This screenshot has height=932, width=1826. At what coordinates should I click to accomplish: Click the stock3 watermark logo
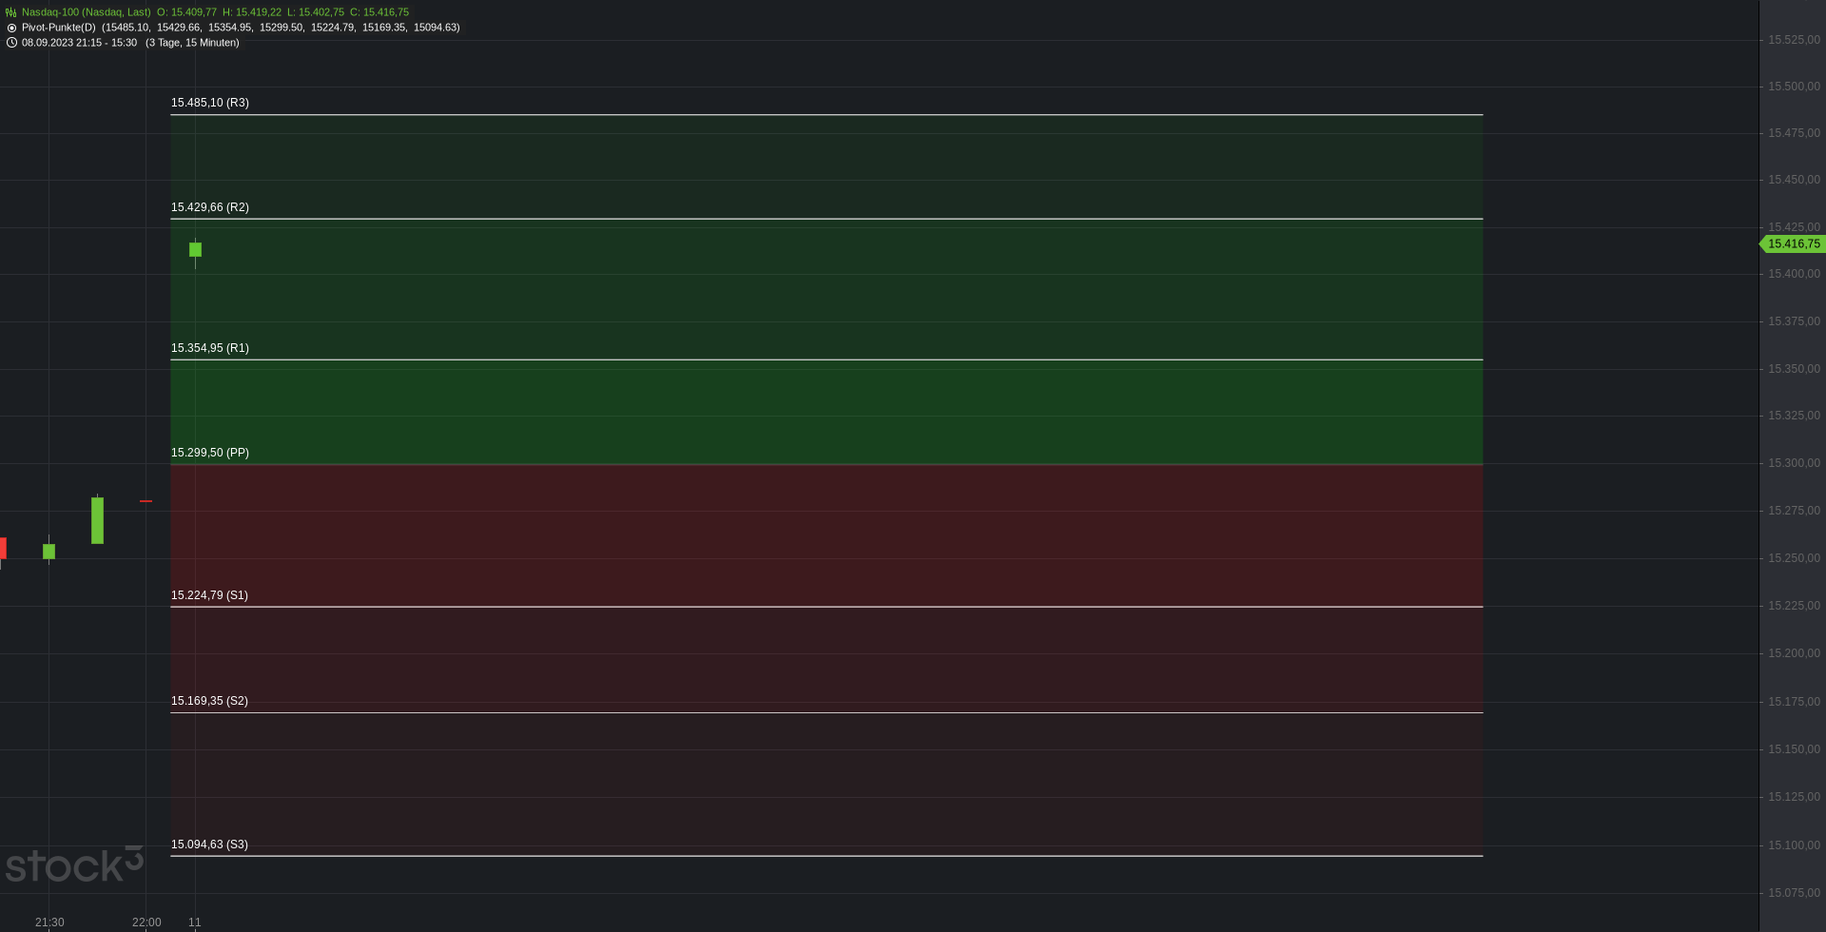tap(74, 864)
